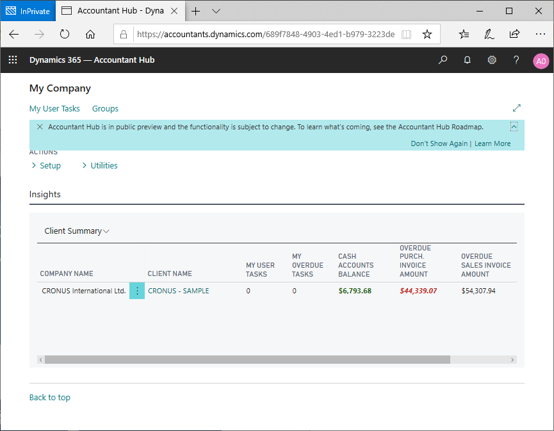Sort by Company Name column header
Viewport: 554px width, 431px height.
[x=67, y=274]
